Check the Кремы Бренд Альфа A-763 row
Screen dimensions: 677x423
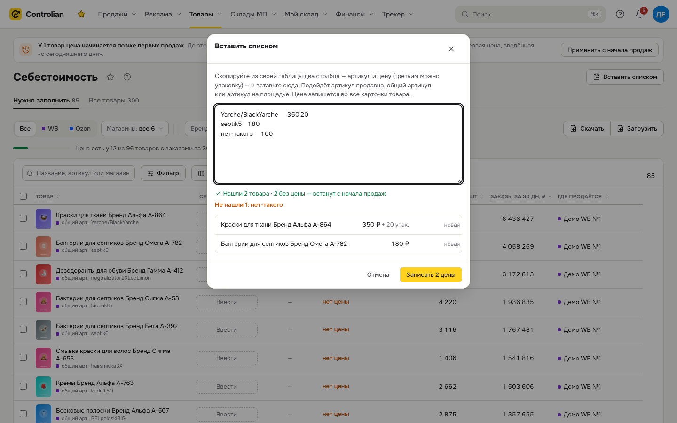click(23, 386)
